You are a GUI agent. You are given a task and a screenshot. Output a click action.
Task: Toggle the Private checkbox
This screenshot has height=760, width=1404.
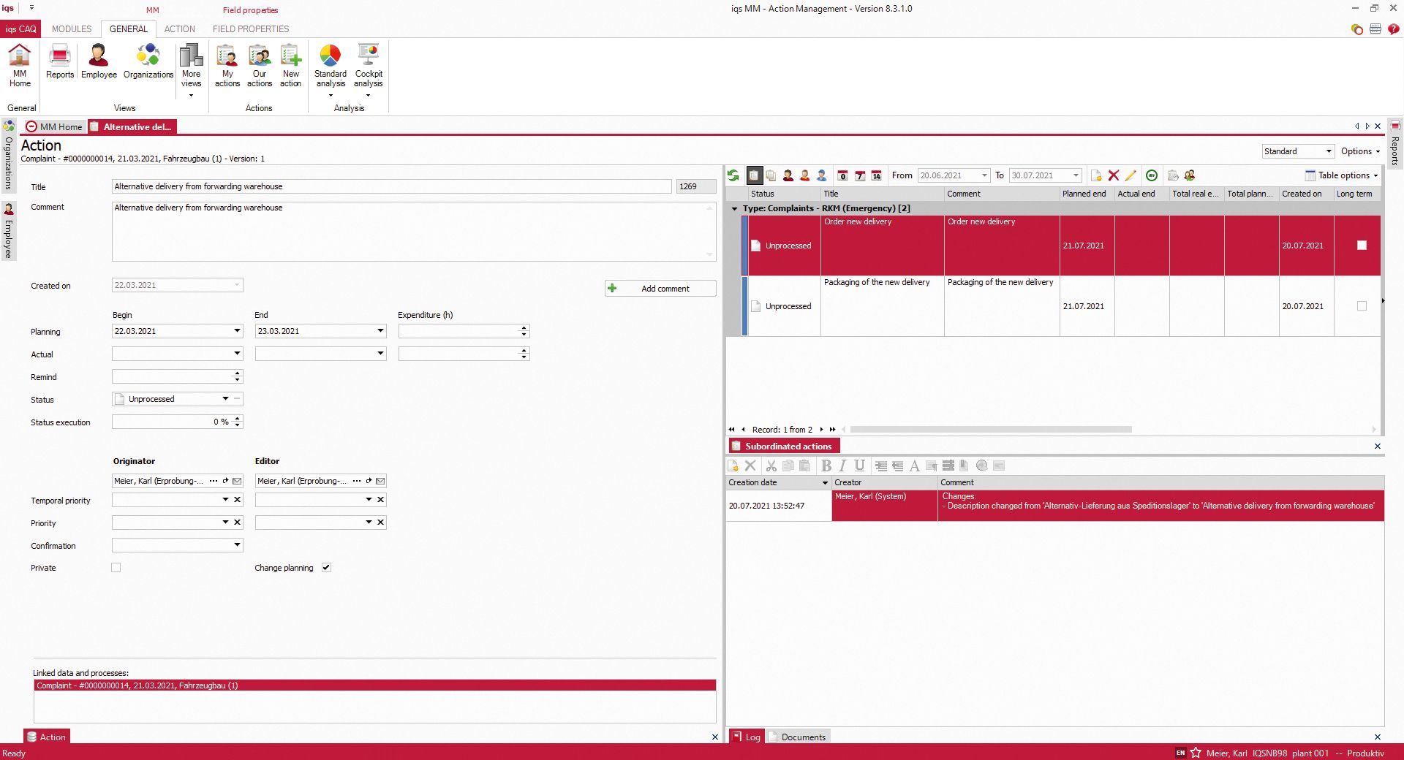tap(116, 568)
